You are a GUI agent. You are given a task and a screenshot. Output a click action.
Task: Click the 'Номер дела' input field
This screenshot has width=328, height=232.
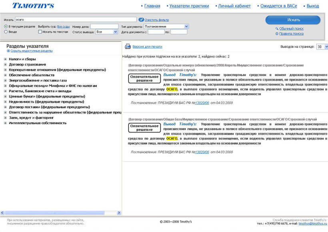(104, 26)
